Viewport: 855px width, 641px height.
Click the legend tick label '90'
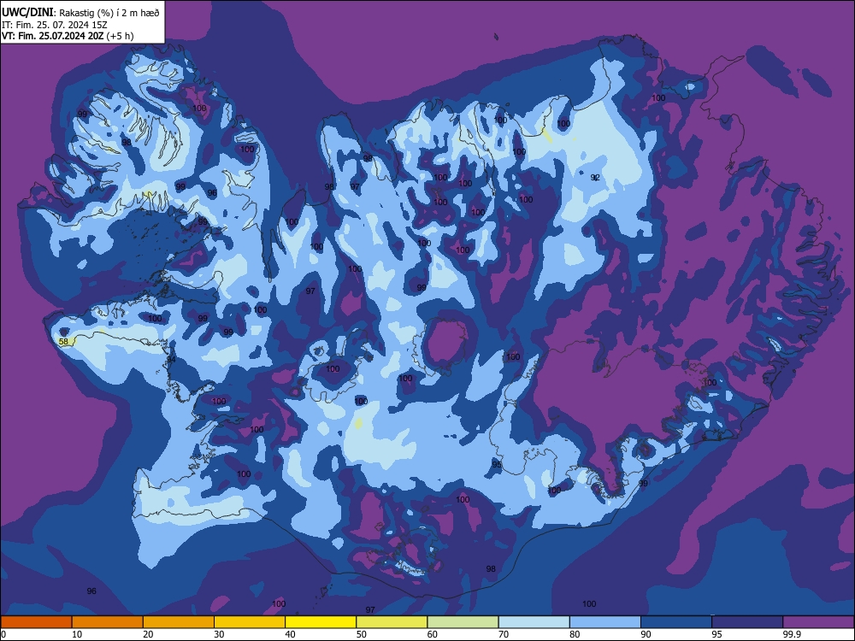click(x=646, y=634)
